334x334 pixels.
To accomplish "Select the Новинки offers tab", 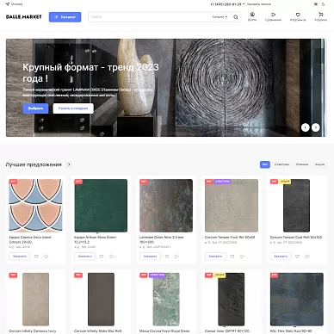I will tap(302, 164).
